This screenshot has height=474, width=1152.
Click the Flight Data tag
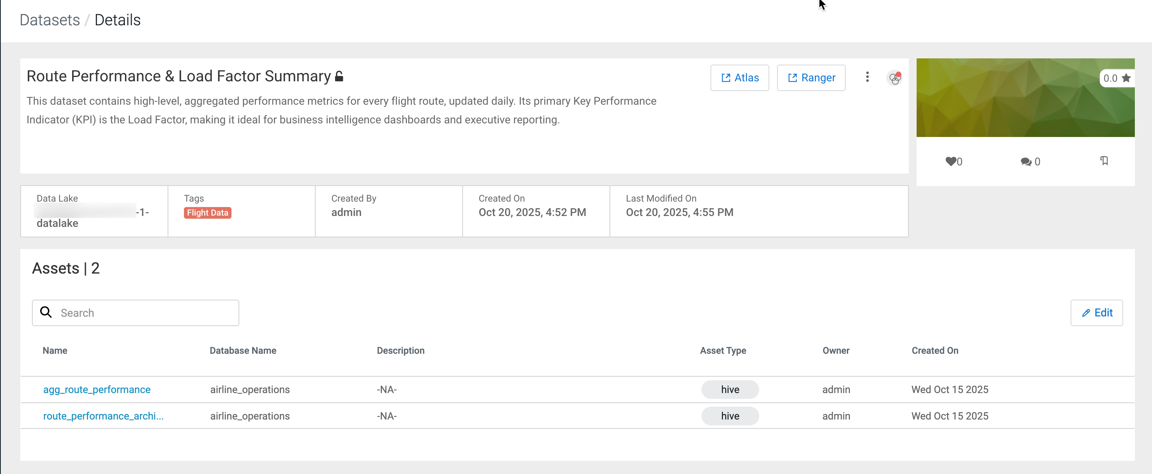pyautogui.click(x=207, y=212)
